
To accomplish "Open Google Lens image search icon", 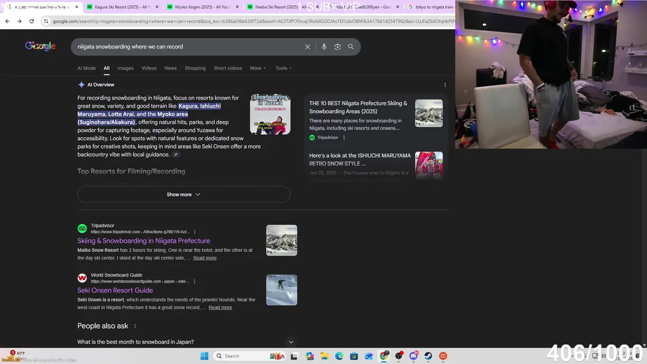I will tap(338, 47).
